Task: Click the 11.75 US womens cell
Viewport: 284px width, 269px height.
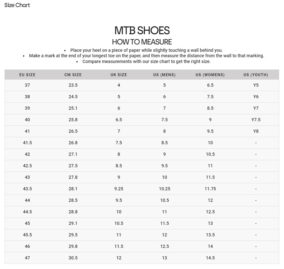Action: pyautogui.click(x=210, y=189)
